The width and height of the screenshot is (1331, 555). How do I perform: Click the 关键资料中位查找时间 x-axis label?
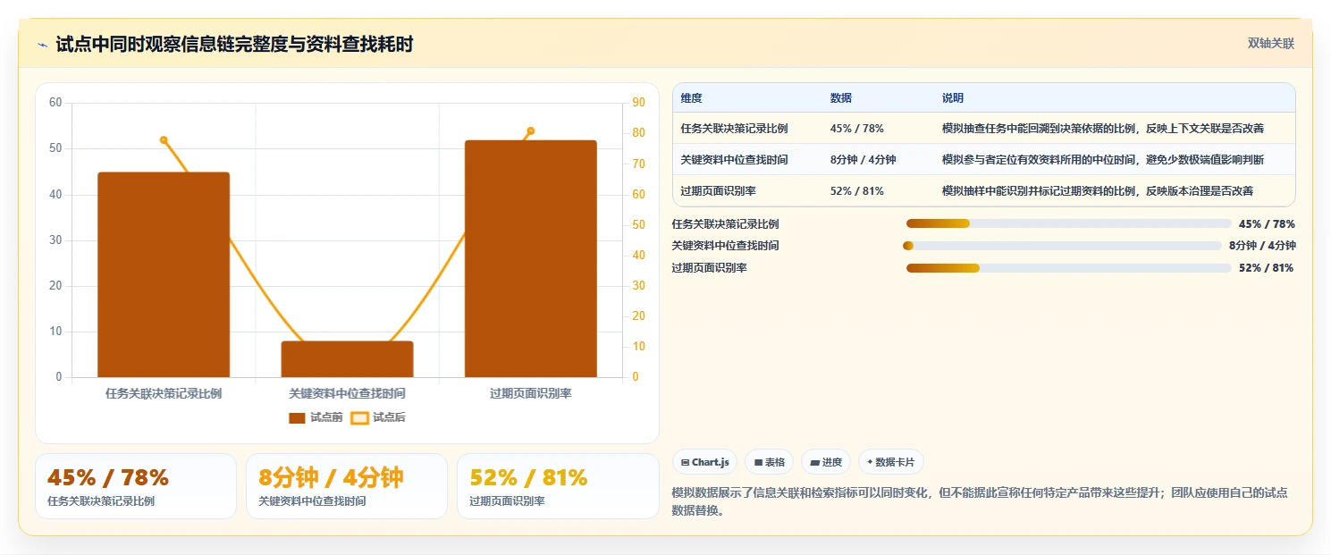(x=347, y=393)
